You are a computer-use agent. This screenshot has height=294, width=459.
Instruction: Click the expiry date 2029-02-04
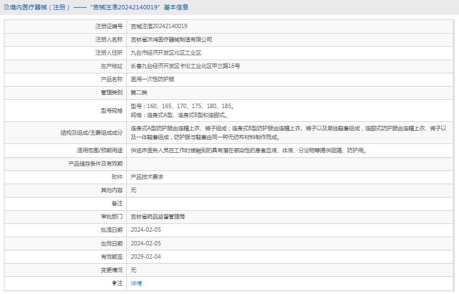click(146, 256)
